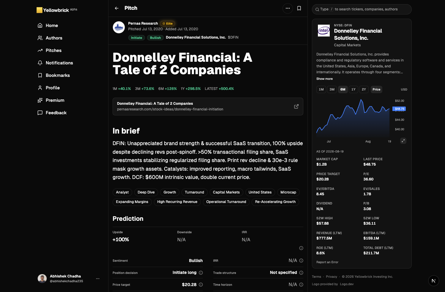Select the Deep Dive tag
The height and width of the screenshot is (292, 445).
click(x=146, y=192)
